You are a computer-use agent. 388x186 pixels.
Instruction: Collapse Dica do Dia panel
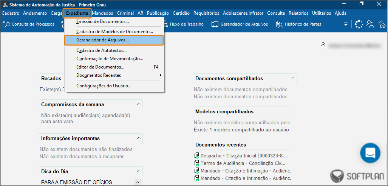(x=139, y=171)
